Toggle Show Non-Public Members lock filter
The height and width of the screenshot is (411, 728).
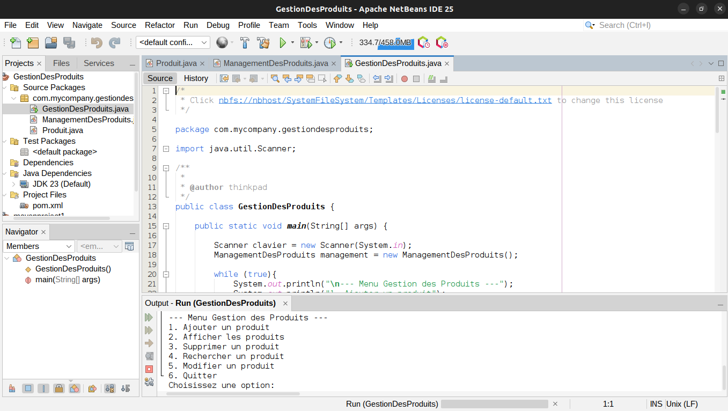pyautogui.click(x=59, y=388)
